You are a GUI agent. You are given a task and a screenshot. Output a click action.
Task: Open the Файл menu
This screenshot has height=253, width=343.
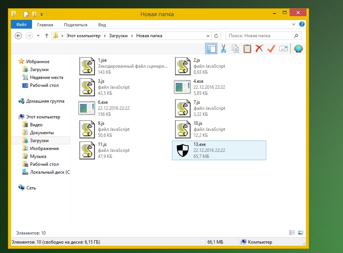coord(21,25)
